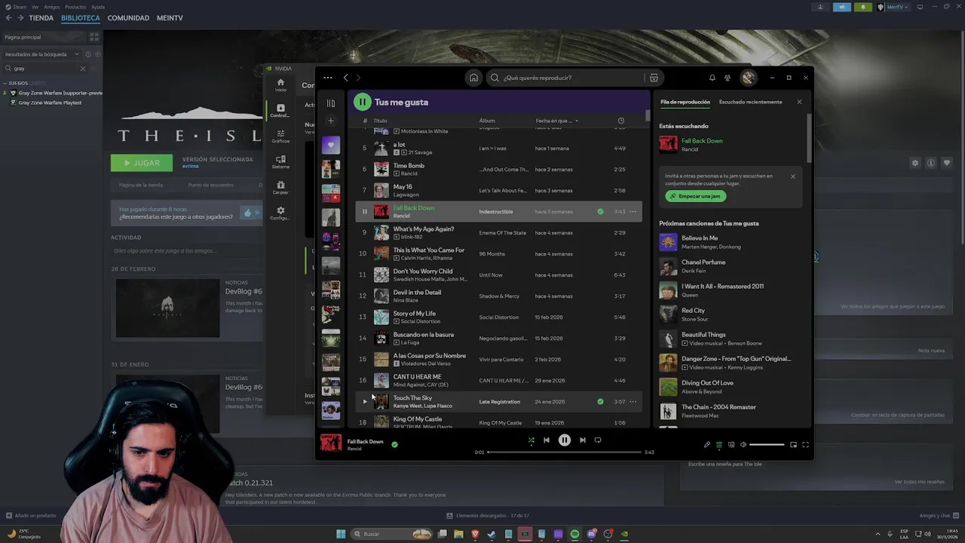Toggle the lyrics microphone icon
This screenshot has height=543, width=965.
707,445
